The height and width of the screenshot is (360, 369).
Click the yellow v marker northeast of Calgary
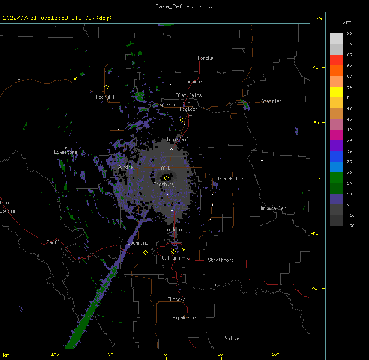click(x=184, y=250)
